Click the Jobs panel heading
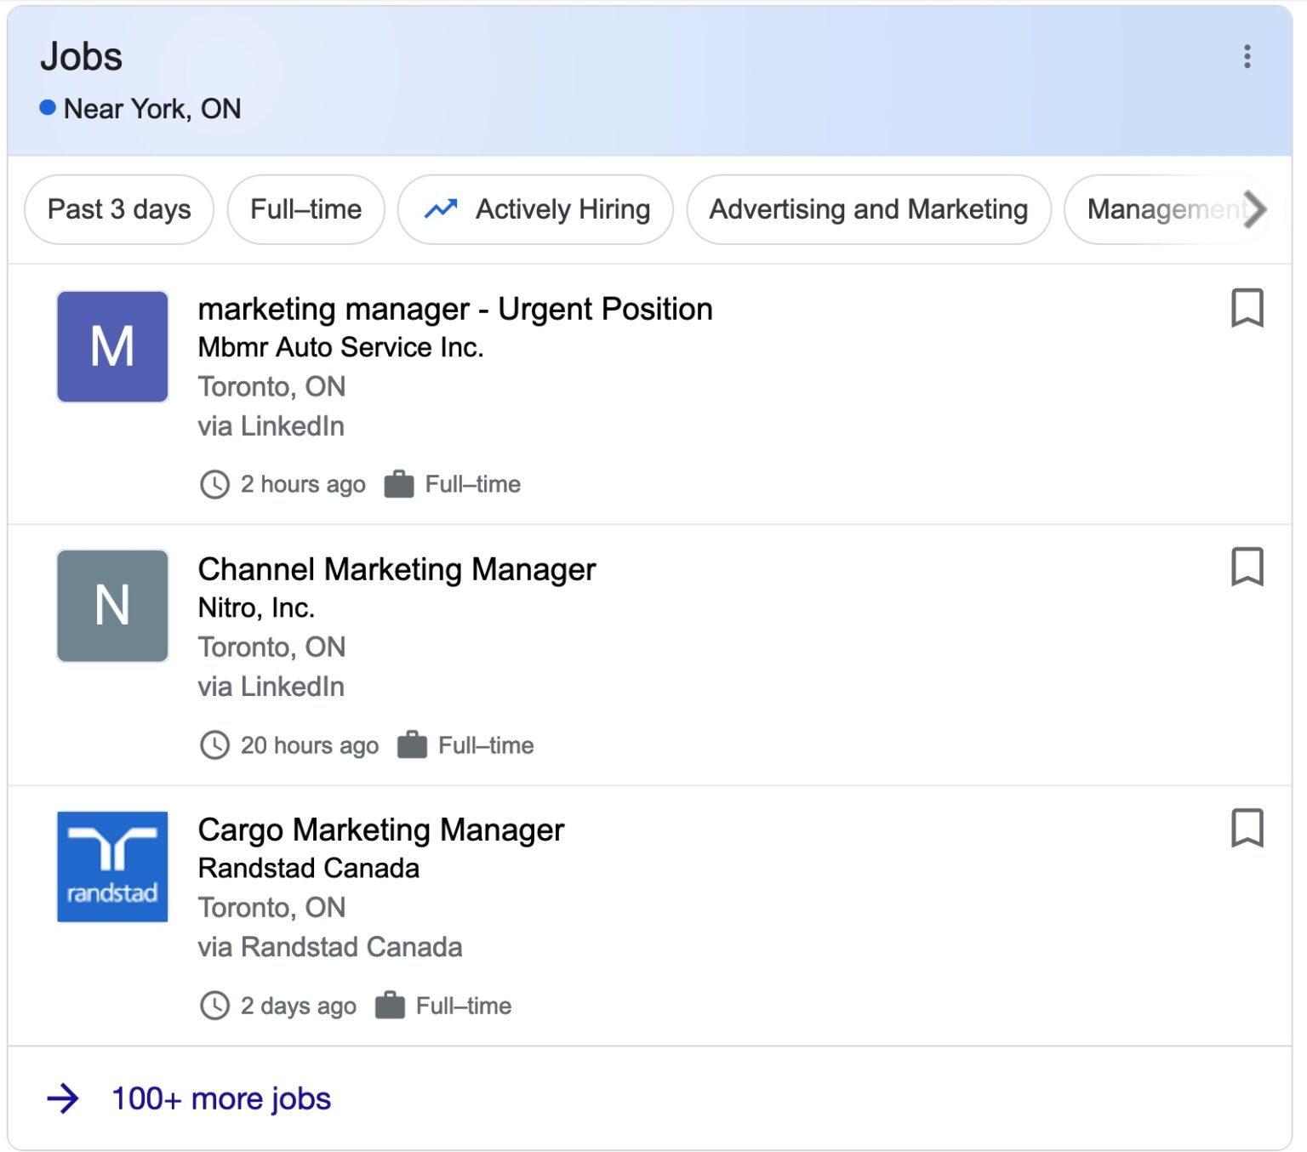 point(79,56)
